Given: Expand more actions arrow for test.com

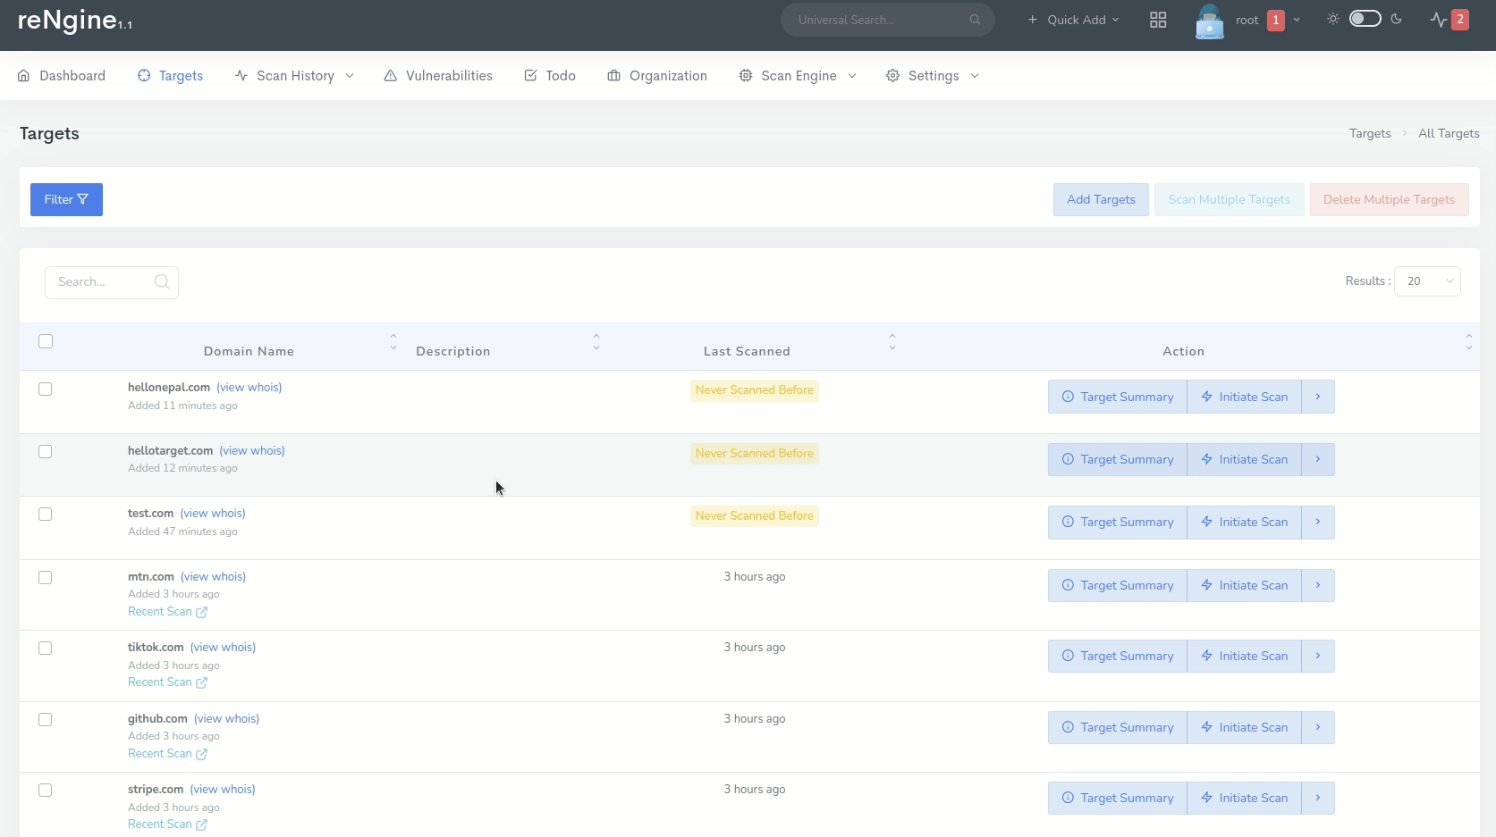Looking at the screenshot, I should tap(1318, 523).
